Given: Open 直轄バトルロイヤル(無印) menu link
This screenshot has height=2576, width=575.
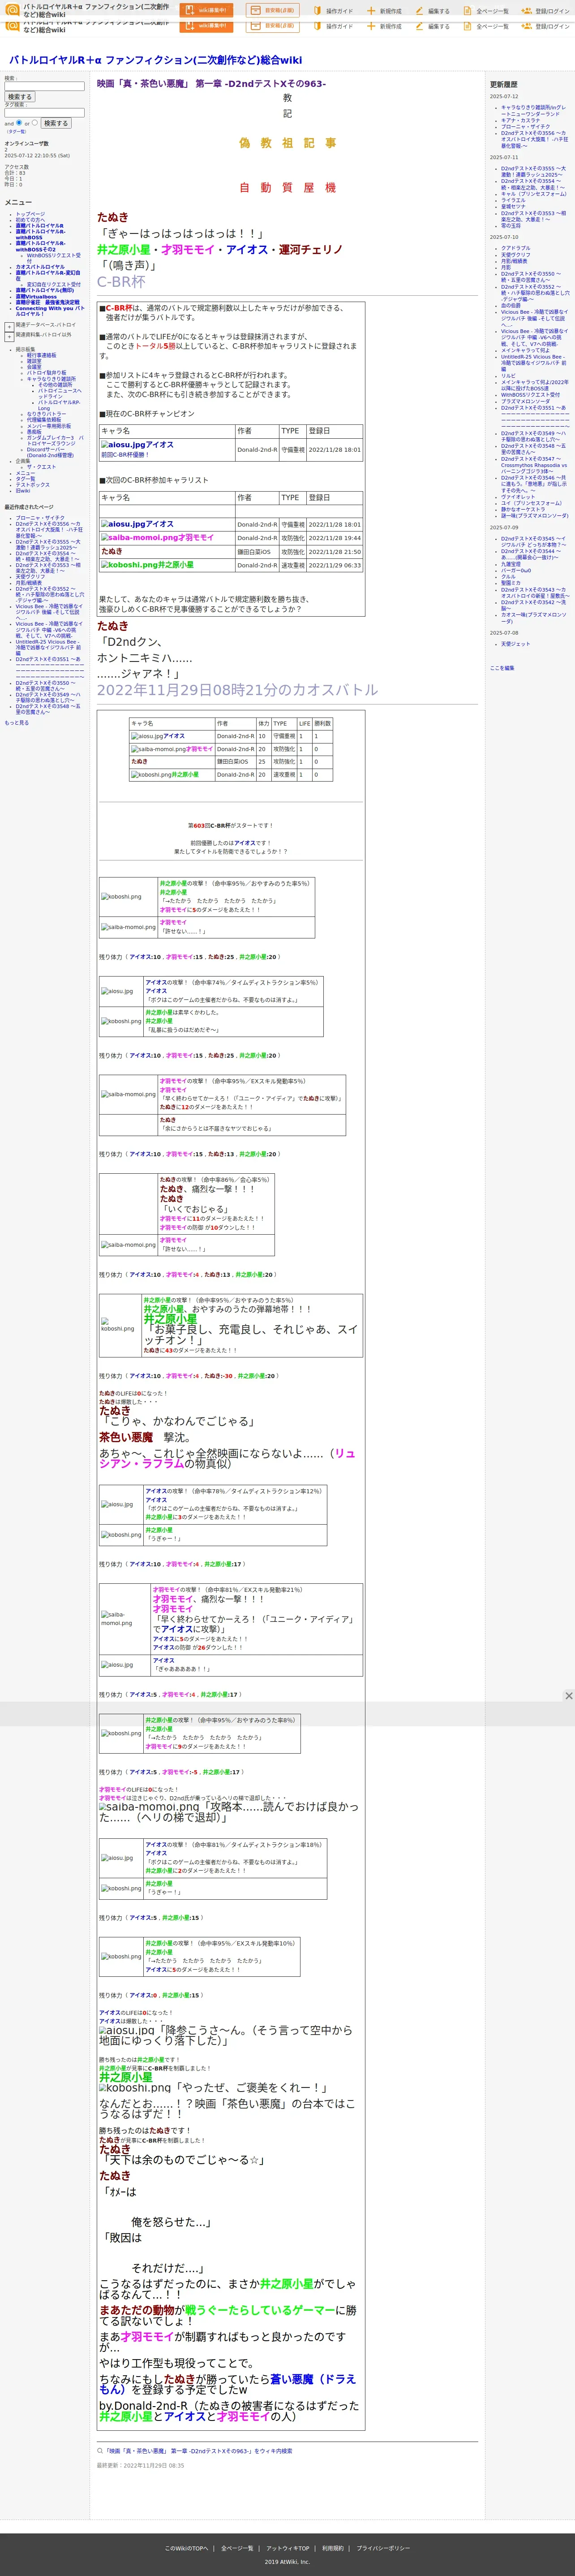Looking at the screenshot, I should (44, 291).
